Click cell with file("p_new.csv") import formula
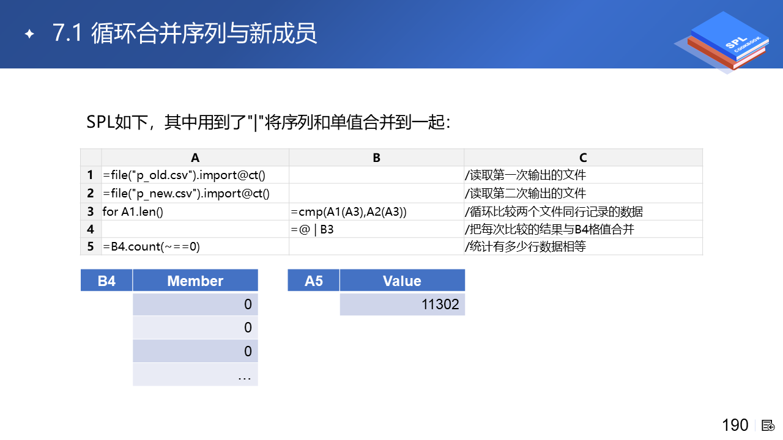Screen dimensions: 783x440 coord(195,194)
